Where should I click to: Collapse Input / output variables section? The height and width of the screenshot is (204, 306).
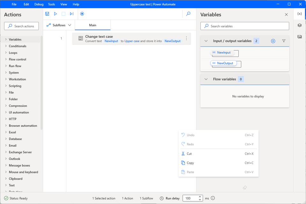(x=206, y=41)
